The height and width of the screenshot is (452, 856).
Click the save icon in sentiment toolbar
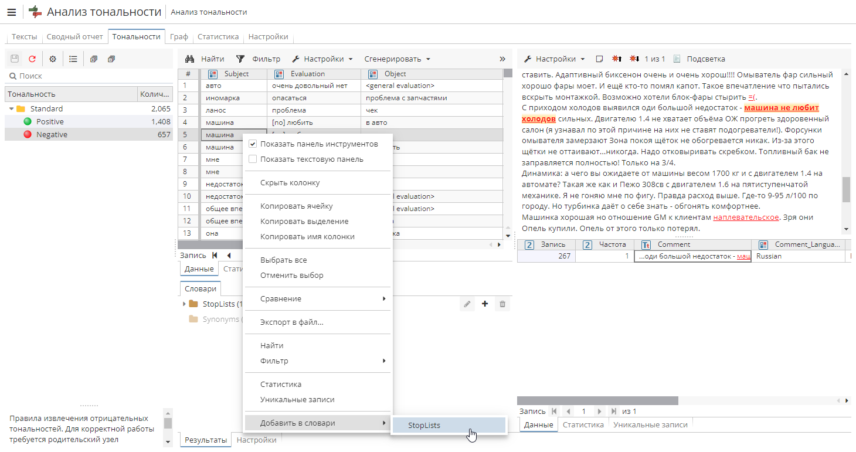click(x=15, y=59)
